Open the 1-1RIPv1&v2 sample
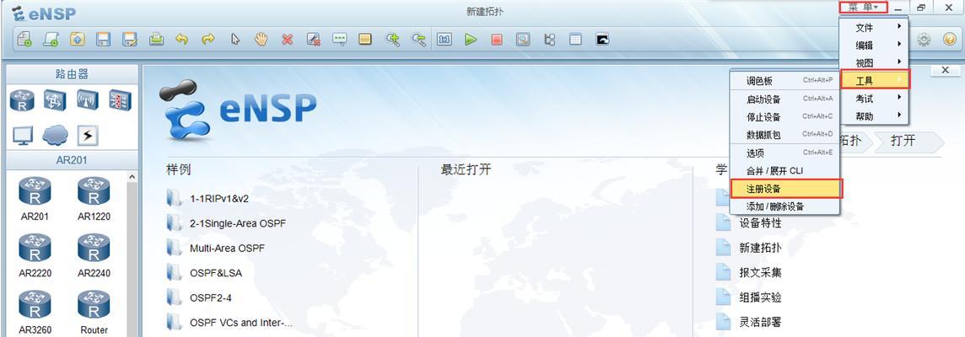Screen dimensions: 965x337 click(x=209, y=199)
